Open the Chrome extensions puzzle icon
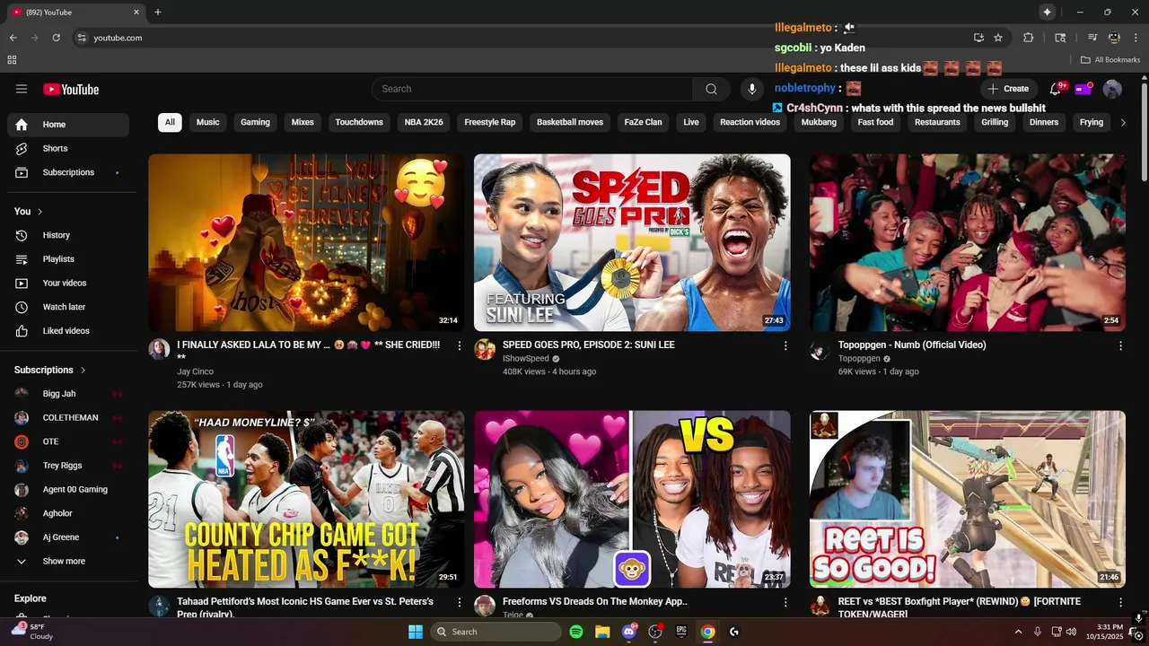 tap(1029, 38)
